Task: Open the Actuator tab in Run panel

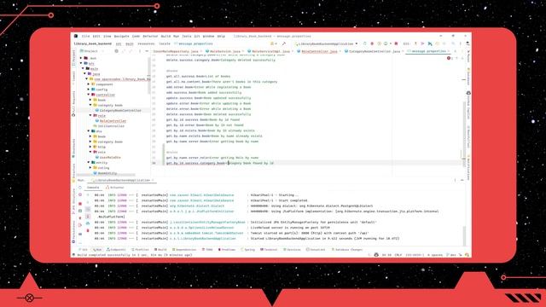Action: [115, 188]
